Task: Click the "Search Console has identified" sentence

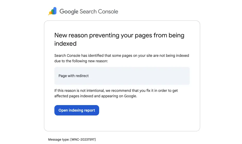Action: coord(122,56)
